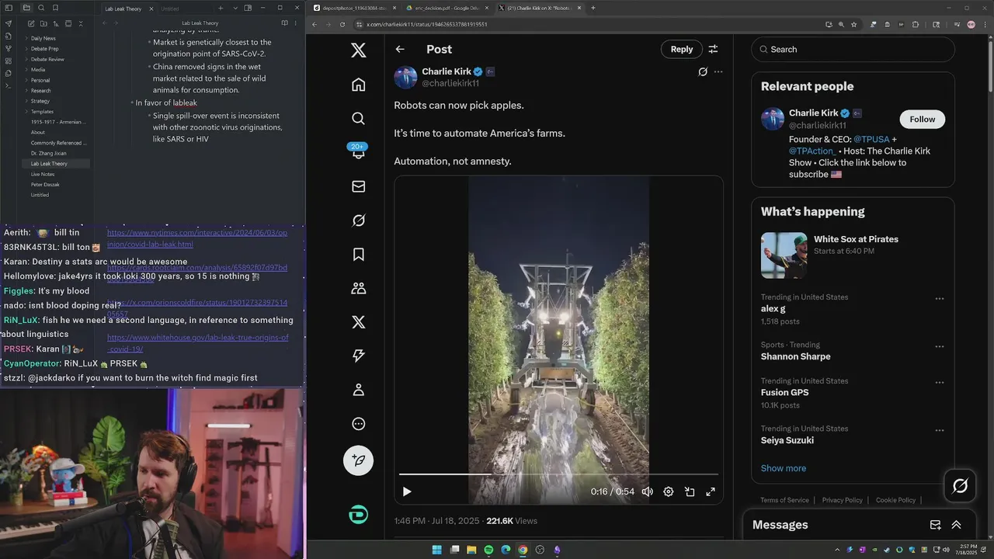
Task: Expand Daily News folder
Action: coord(43,38)
